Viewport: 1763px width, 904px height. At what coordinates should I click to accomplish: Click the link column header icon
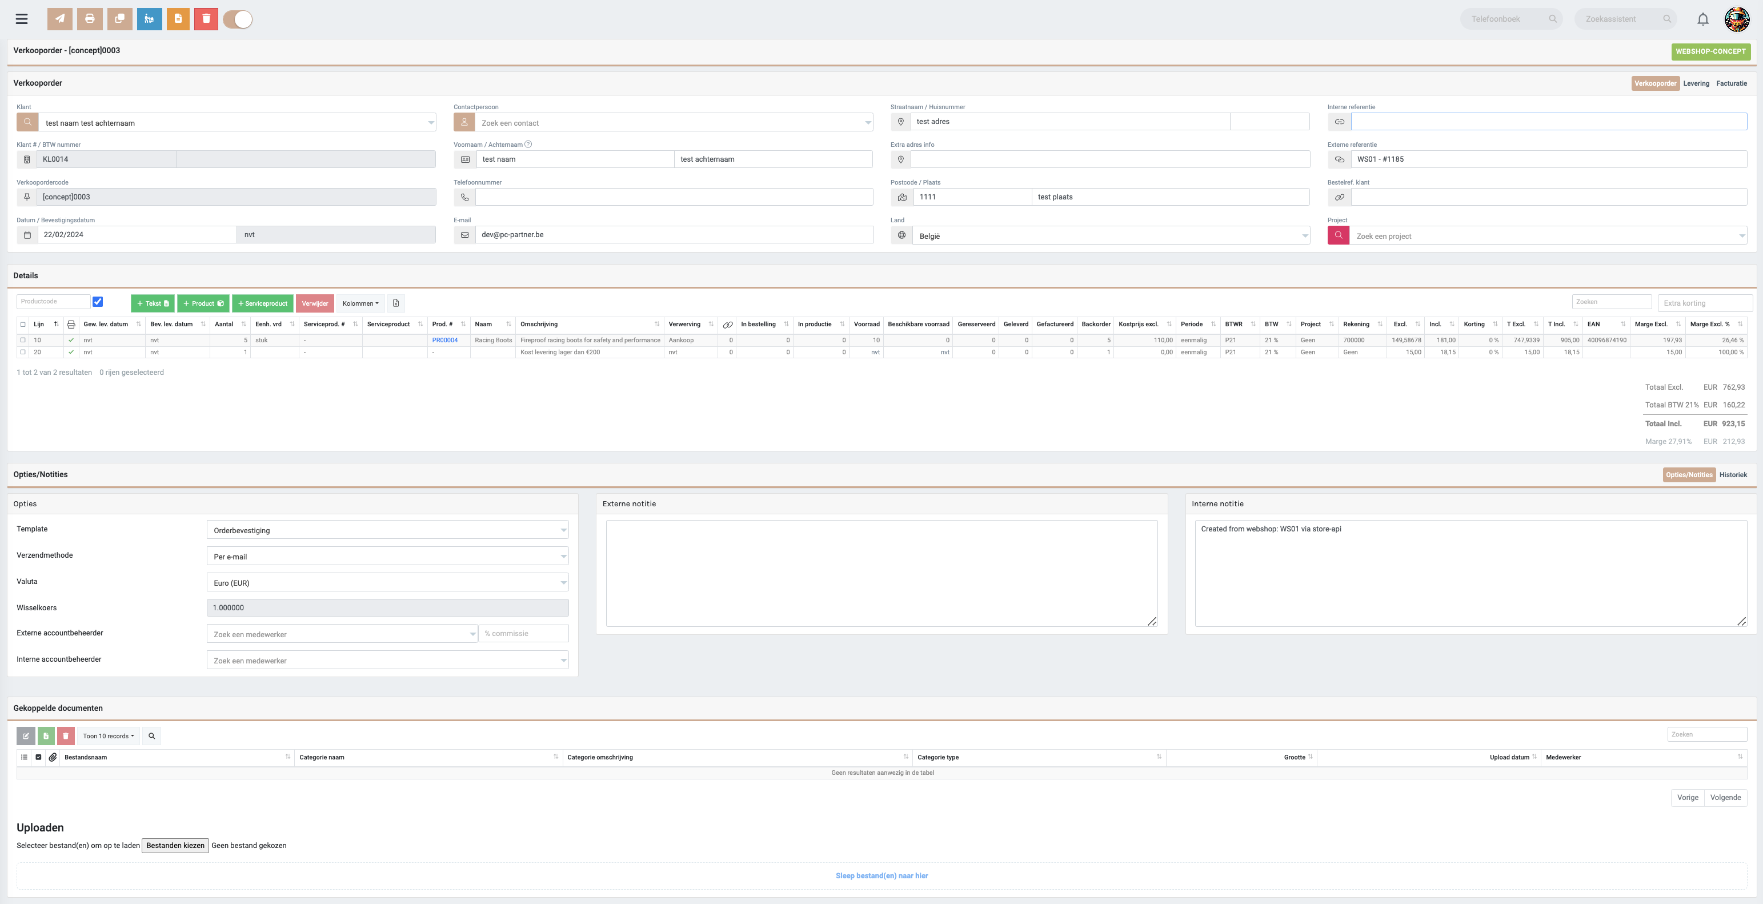(x=727, y=325)
